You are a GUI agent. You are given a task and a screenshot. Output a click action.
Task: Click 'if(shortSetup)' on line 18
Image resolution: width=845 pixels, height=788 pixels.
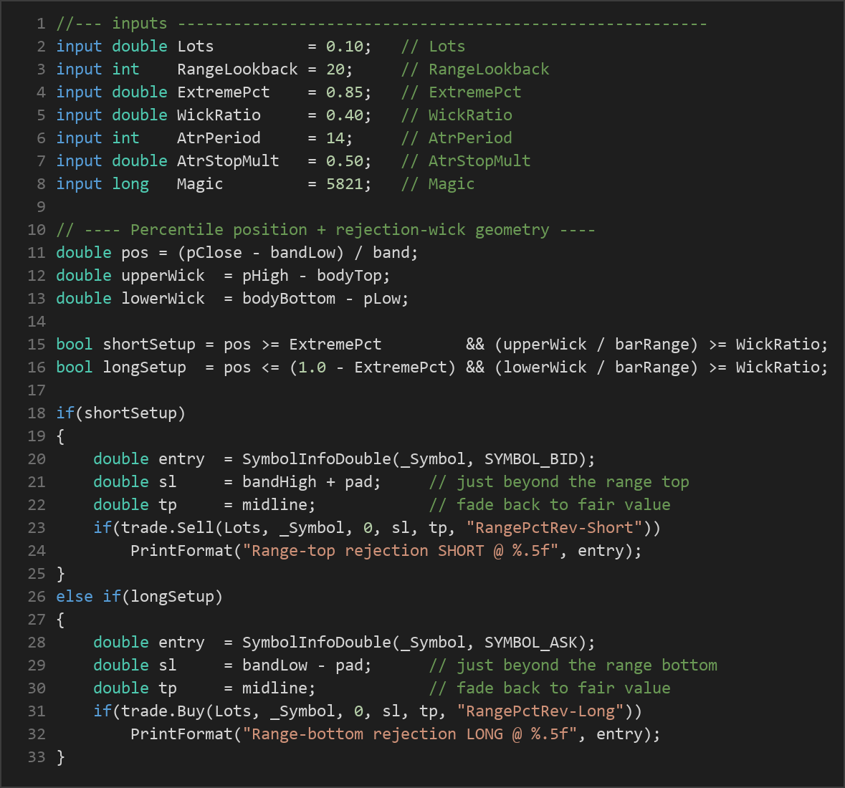120,413
